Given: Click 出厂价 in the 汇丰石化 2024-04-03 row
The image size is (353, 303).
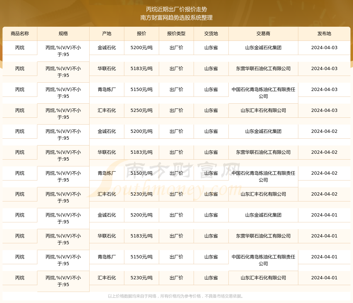Looking at the screenshot, I should (176, 110).
